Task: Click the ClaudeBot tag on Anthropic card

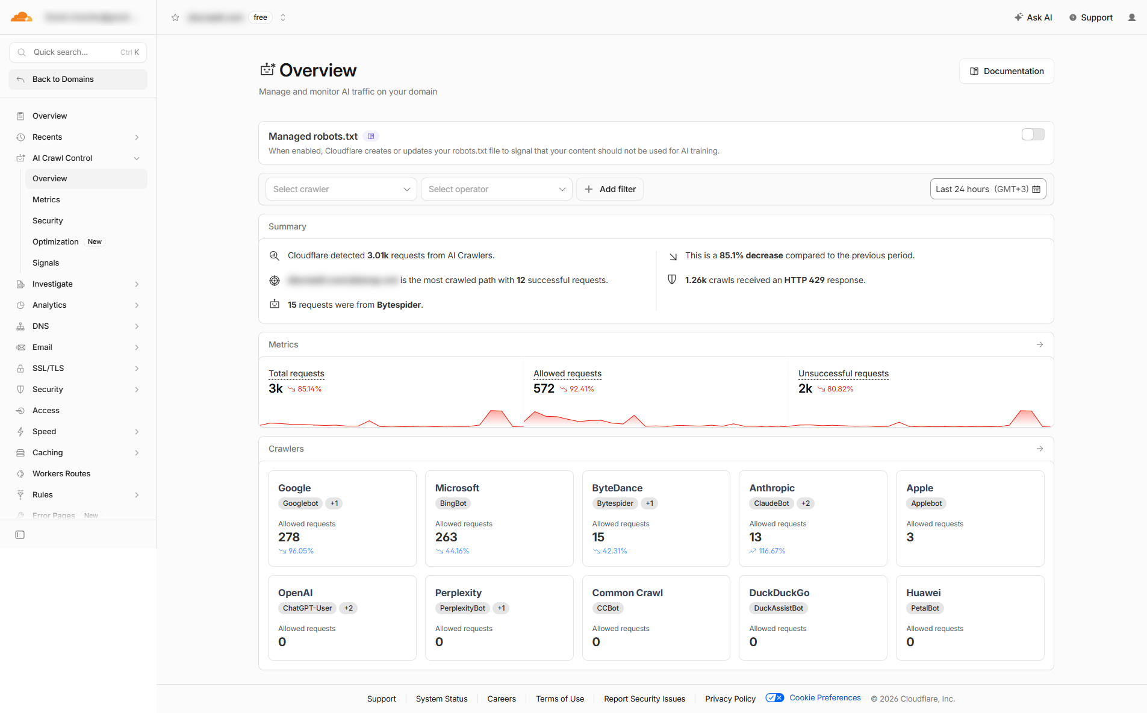Action: point(771,503)
